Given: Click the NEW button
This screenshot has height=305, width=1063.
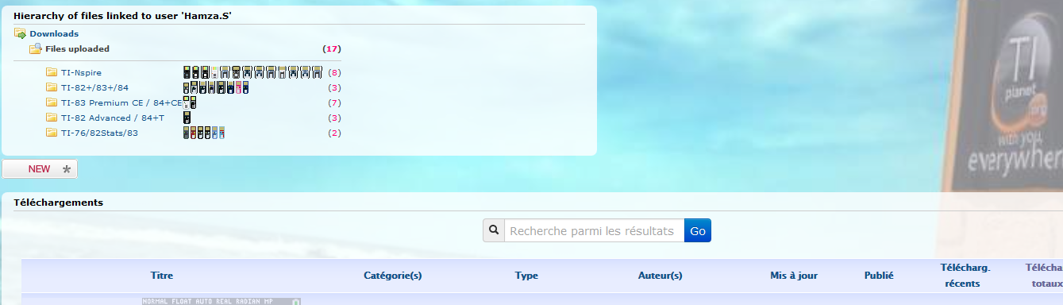Looking at the screenshot, I should 40,169.
